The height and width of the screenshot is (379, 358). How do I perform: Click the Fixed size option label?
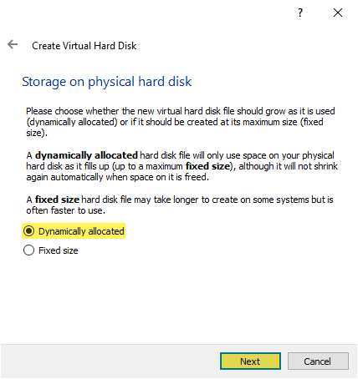(x=59, y=250)
